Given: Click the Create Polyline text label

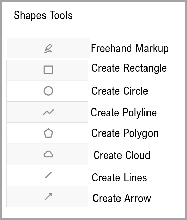Looking at the screenshot, I should click(x=124, y=113).
